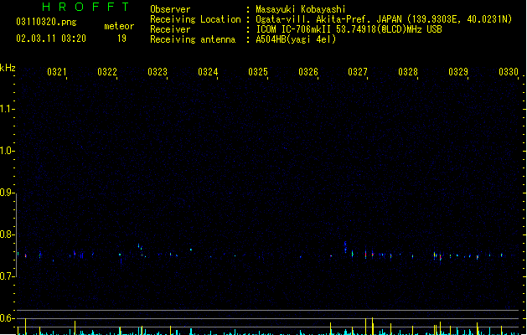Click the Observer field label
527x335 pixels.
coord(170,9)
